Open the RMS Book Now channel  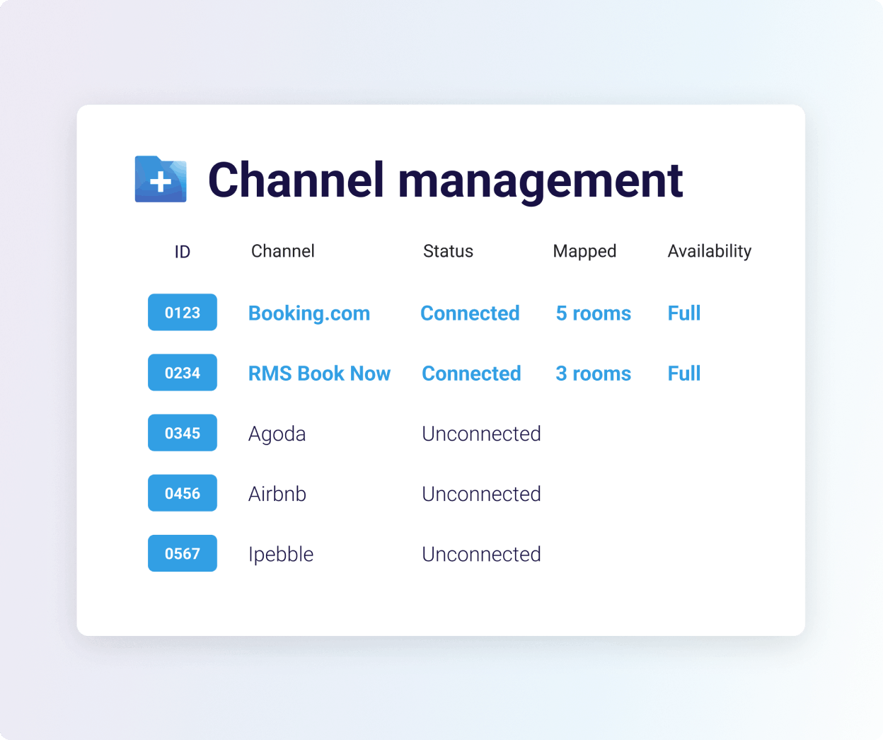click(319, 374)
